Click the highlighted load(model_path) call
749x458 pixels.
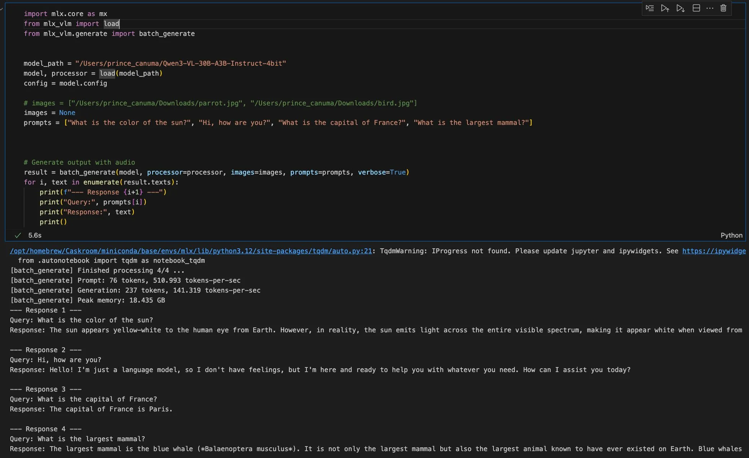click(107, 73)
